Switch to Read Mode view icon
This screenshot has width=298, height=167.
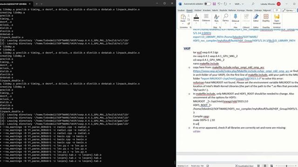pyautogui.click(x=258, y=166)
